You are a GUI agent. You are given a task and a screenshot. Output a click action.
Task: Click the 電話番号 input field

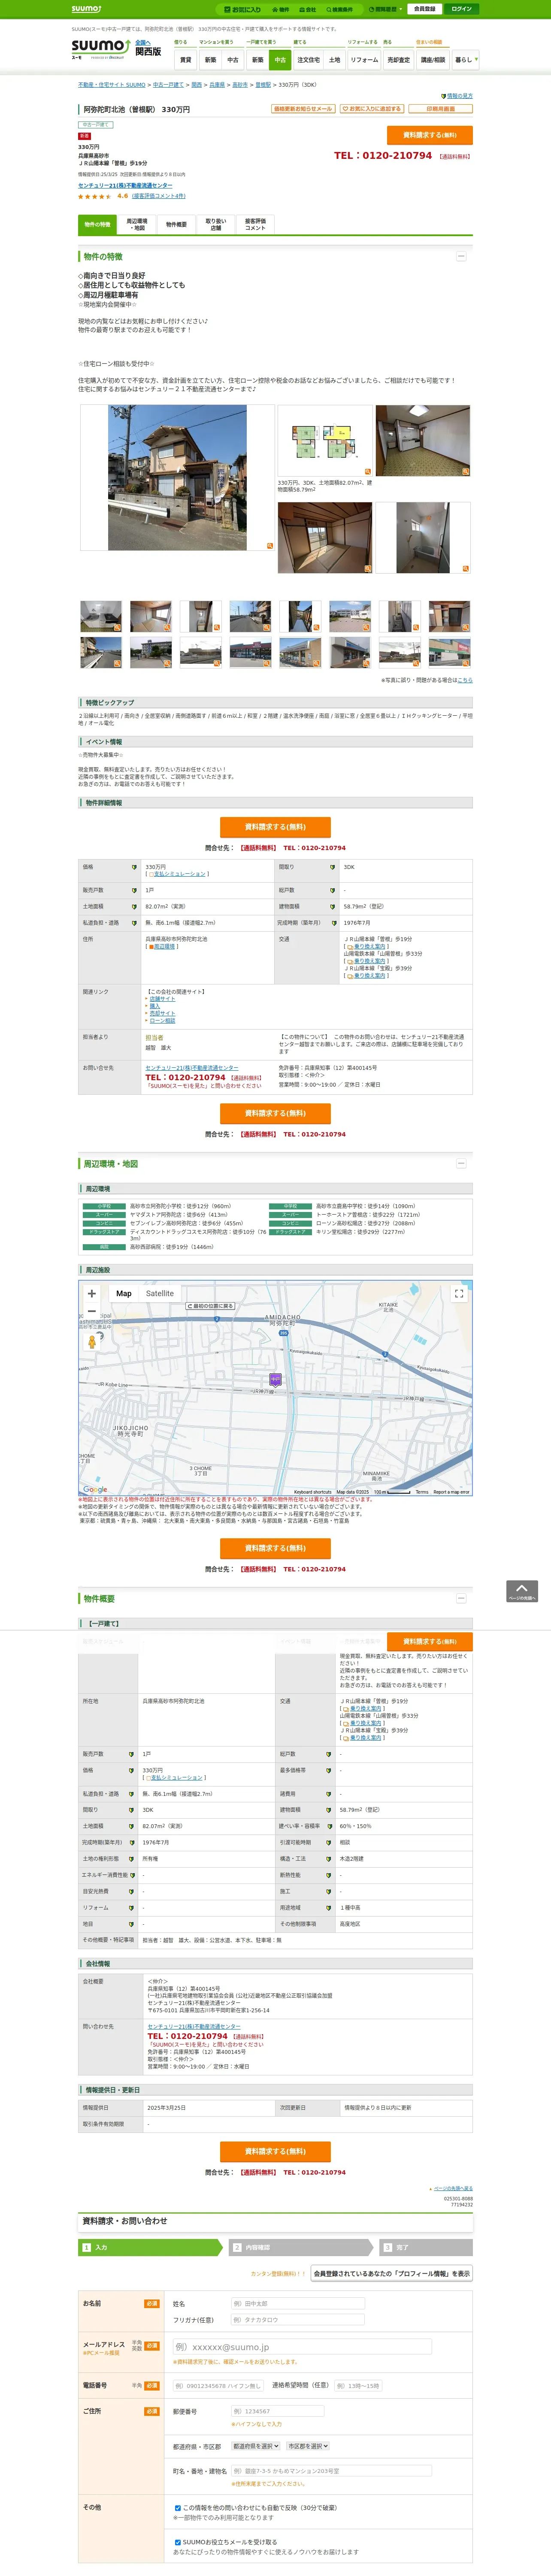[x=218, y=2385]
